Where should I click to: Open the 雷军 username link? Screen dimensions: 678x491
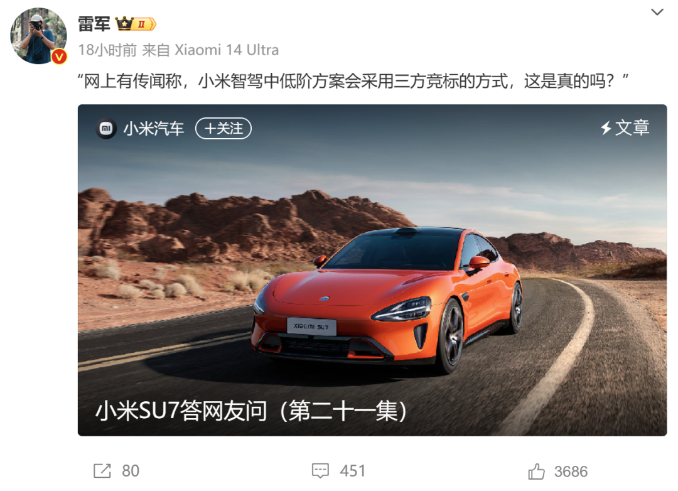[94, 24]
